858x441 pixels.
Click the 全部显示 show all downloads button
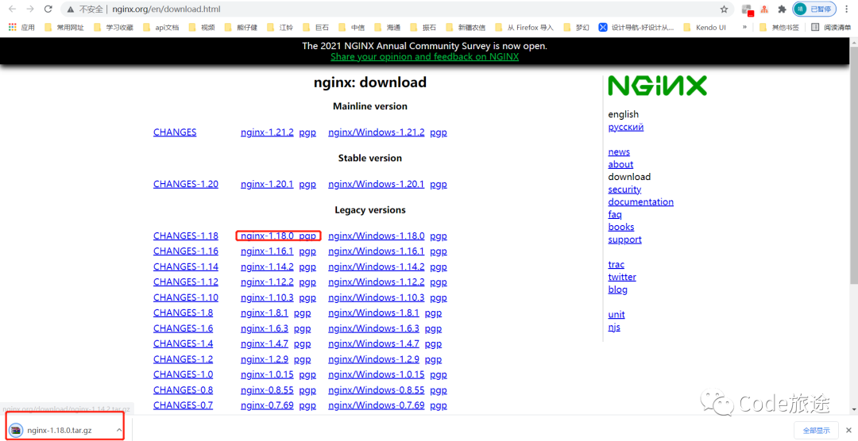pos(816,431)
